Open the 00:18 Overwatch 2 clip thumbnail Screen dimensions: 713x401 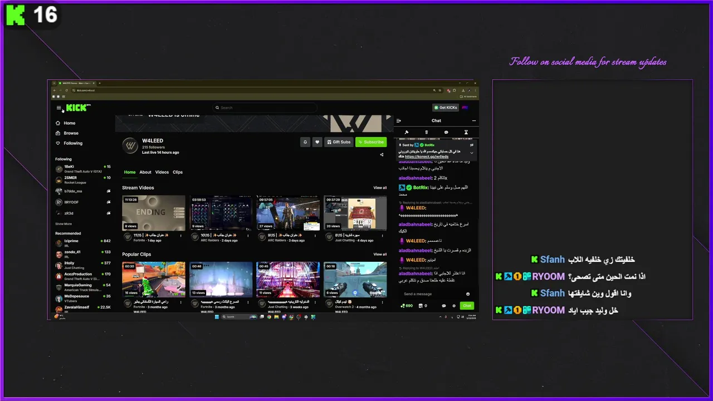point(355,280)
